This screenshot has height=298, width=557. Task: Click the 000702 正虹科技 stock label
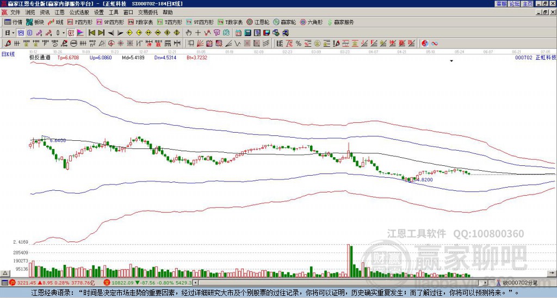click(535, 57)
